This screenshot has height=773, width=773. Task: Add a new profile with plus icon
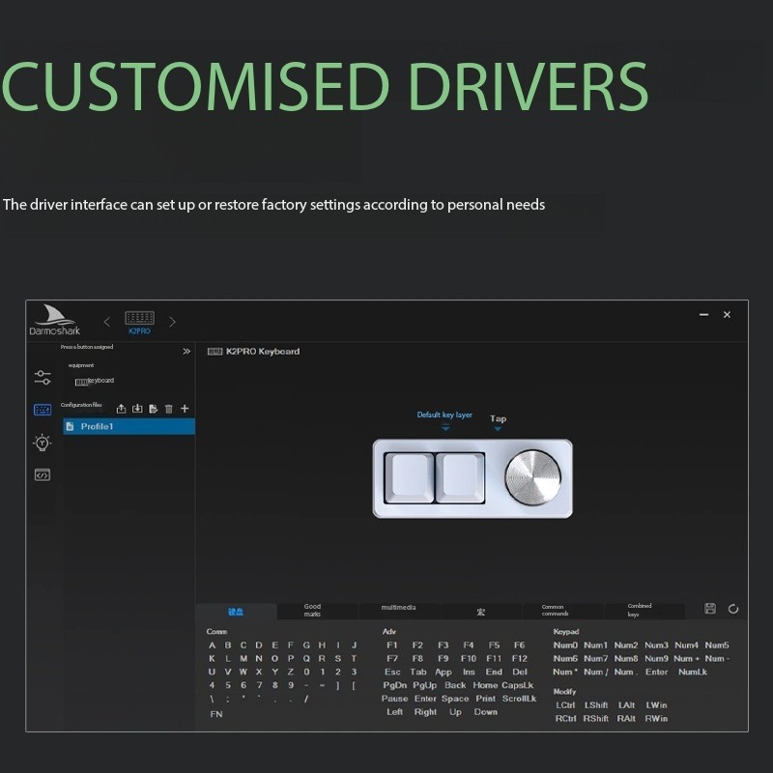click(185, 409)
